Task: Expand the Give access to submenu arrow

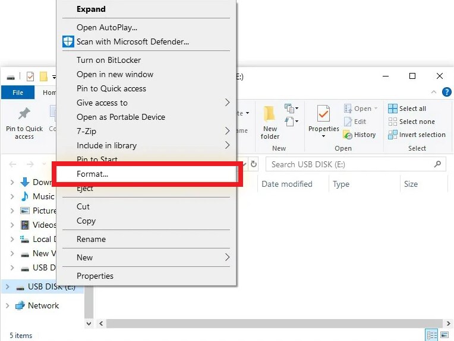Action: [227, 103]
